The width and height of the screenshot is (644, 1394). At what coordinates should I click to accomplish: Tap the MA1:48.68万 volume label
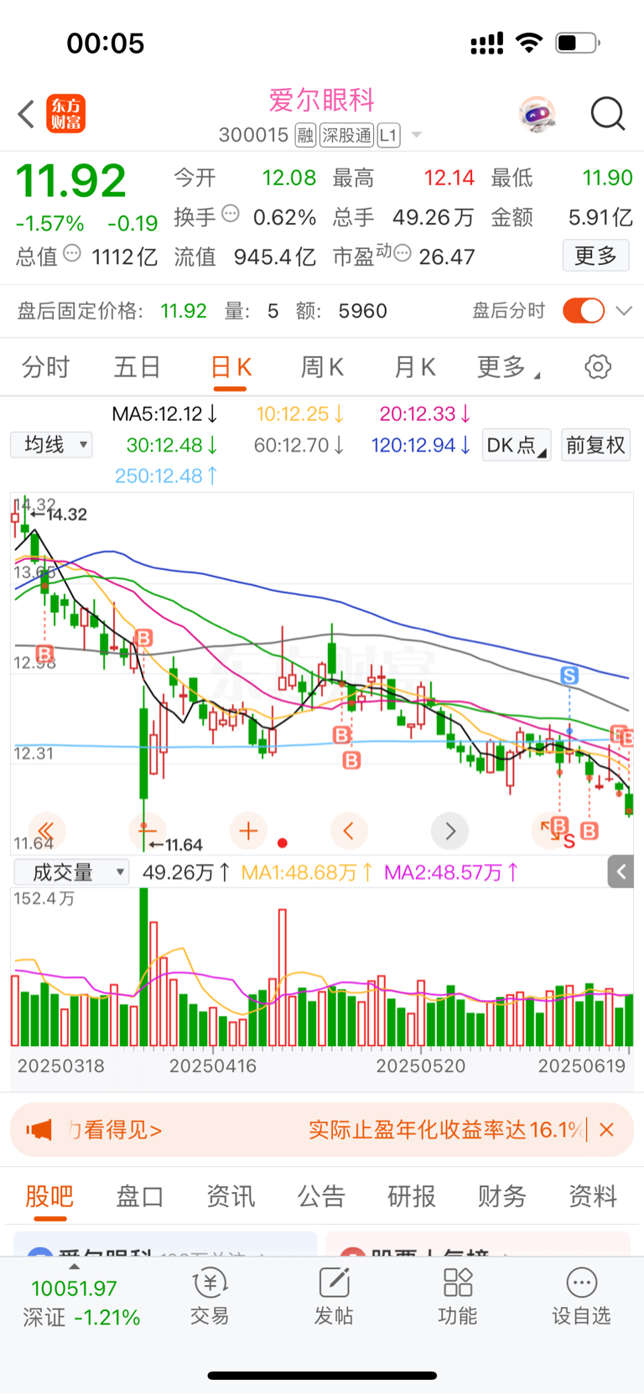(307, 873)
